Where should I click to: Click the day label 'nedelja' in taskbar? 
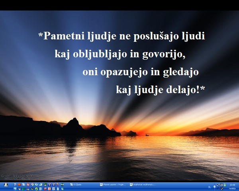click(232, 188)
